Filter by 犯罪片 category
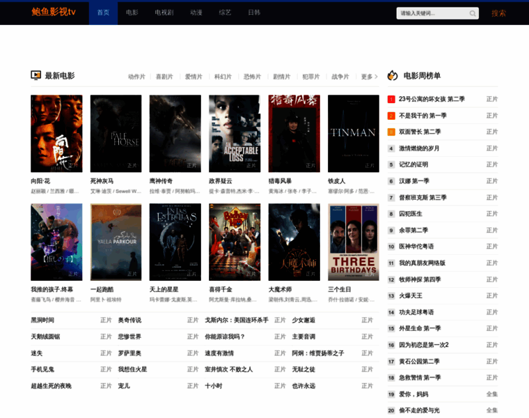The image size is (529, 418). (311, 77)
